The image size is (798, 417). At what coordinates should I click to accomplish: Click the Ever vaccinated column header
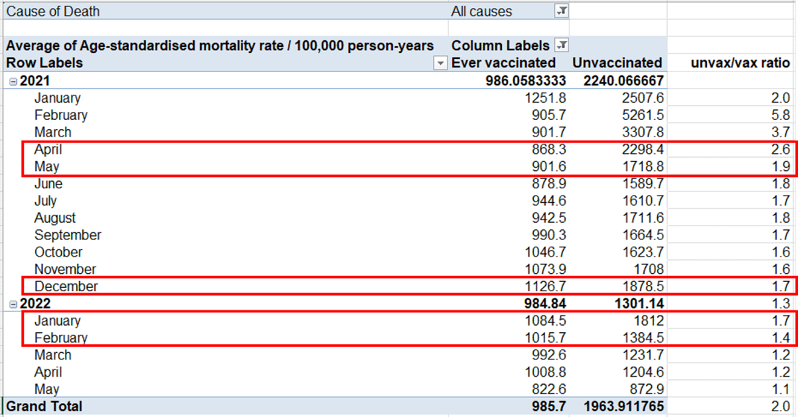[503, 63]
